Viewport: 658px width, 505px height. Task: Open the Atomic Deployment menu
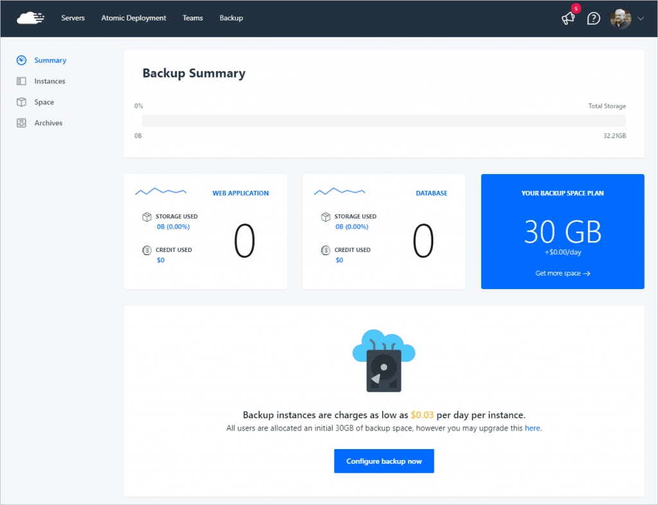pos(133,18)
